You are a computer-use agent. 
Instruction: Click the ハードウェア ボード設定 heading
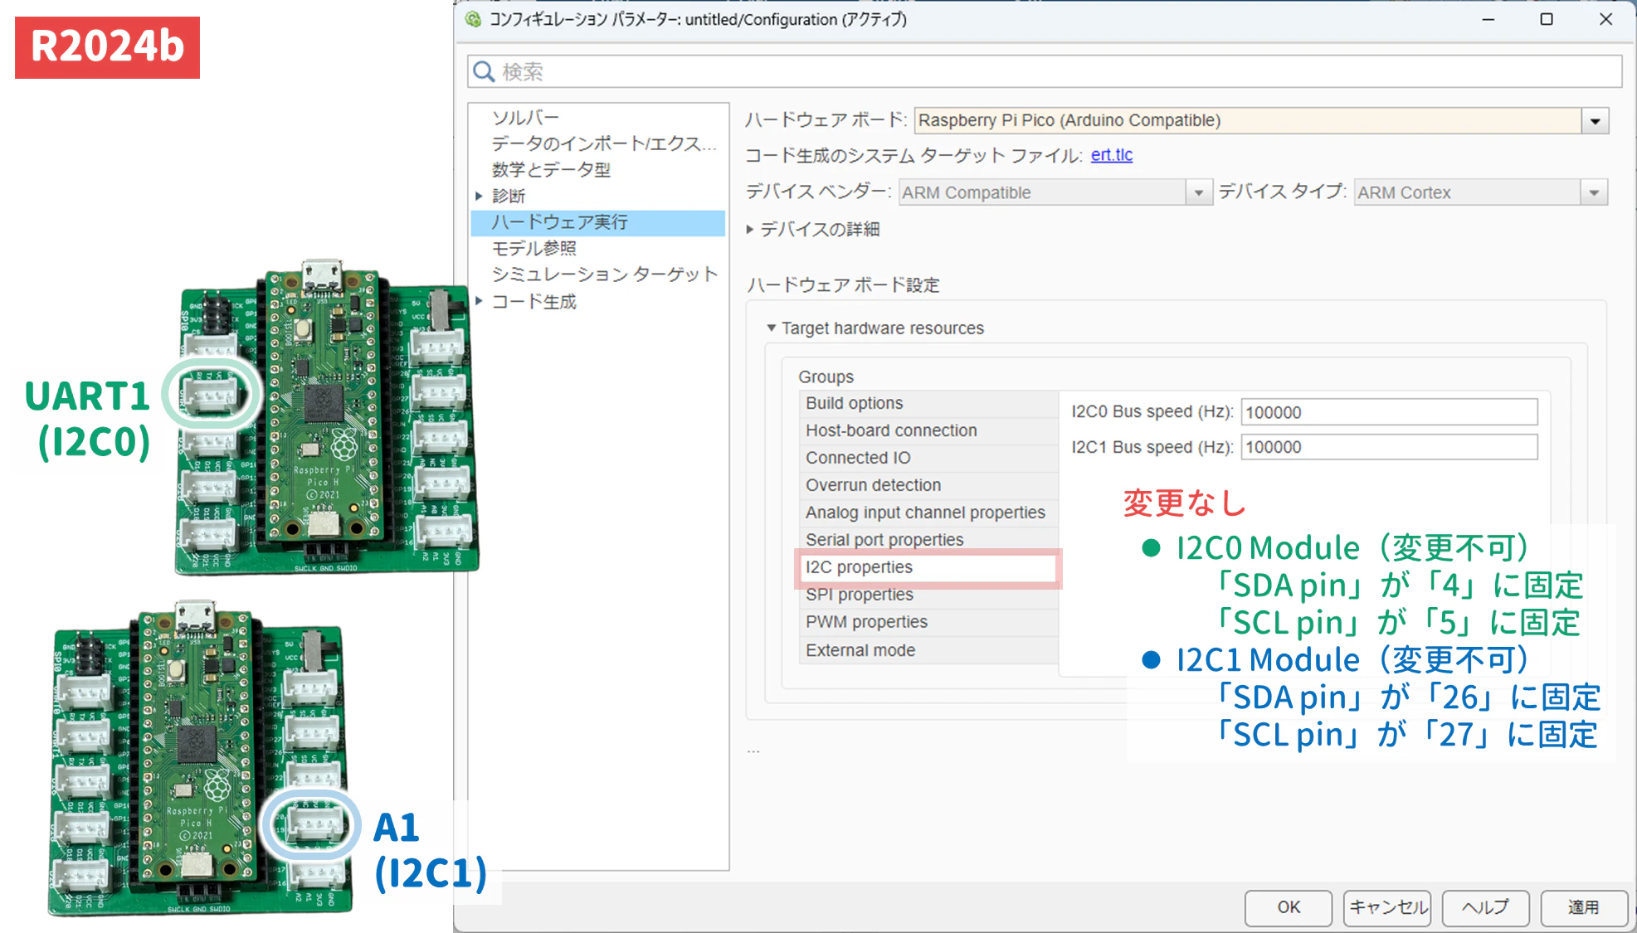click(843, 285)
